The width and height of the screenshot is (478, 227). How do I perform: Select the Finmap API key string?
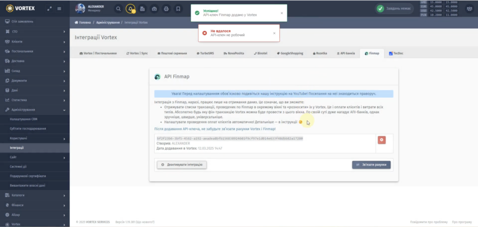coord(230,138)
